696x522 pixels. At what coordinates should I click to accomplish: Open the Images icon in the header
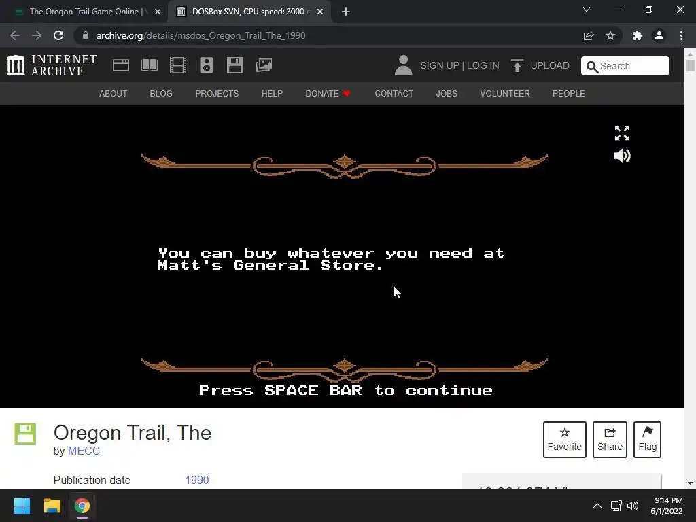(264, 65)
